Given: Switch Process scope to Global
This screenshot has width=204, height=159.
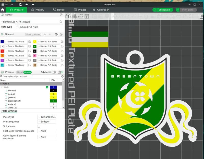Looking at the screenshot, I should click(x=20, y=72).
